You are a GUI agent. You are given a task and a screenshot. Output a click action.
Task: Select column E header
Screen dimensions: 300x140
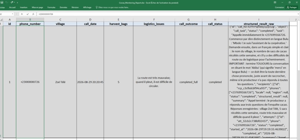pos(118,19)
